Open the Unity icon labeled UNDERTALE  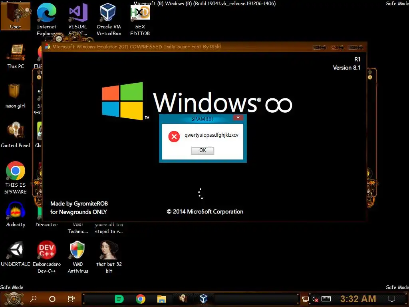16,254
